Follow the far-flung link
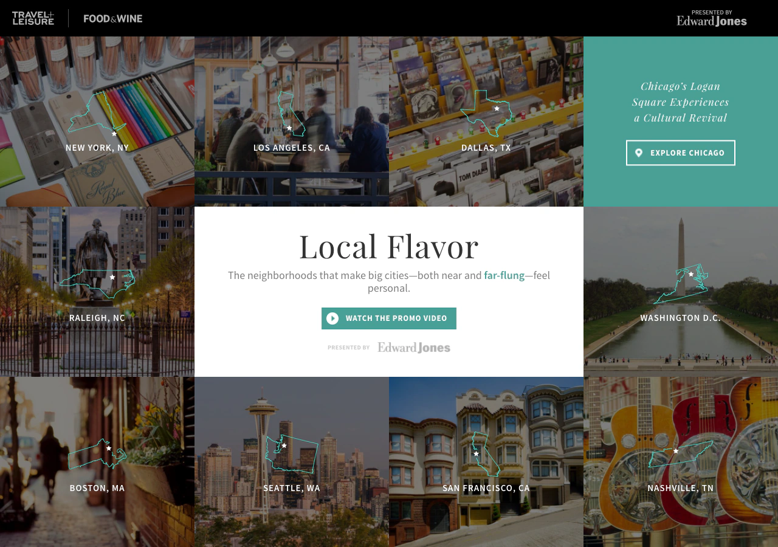Viewport: 778px width, 547px height. click(504, 275)
